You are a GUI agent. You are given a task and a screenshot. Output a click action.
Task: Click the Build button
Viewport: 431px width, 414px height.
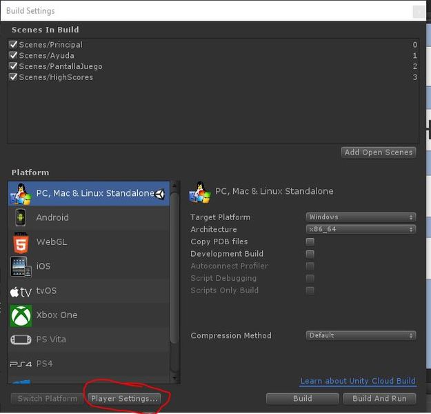[x=302, y=399]
